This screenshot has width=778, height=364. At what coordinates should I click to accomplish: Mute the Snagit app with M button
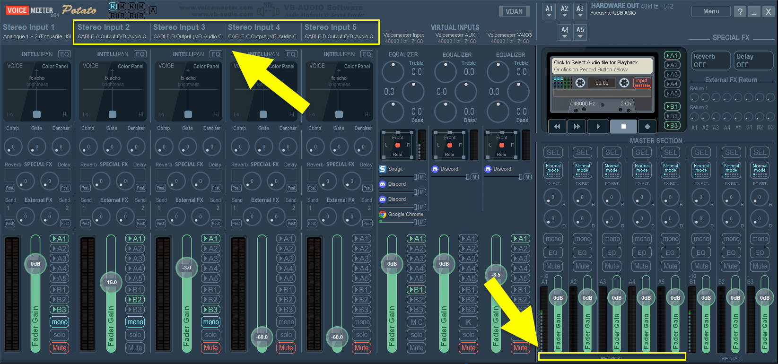(x=422, y=177)
